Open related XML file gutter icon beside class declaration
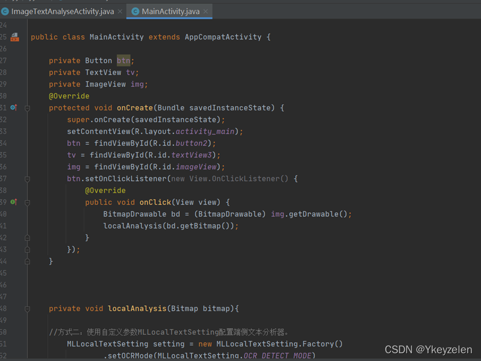The height and width of the screenshot is (361, 481). (14, 37)
